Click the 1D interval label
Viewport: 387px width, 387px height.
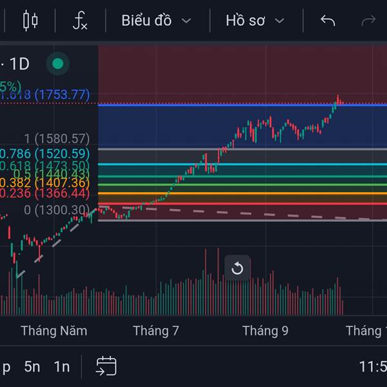coord(19,64)
